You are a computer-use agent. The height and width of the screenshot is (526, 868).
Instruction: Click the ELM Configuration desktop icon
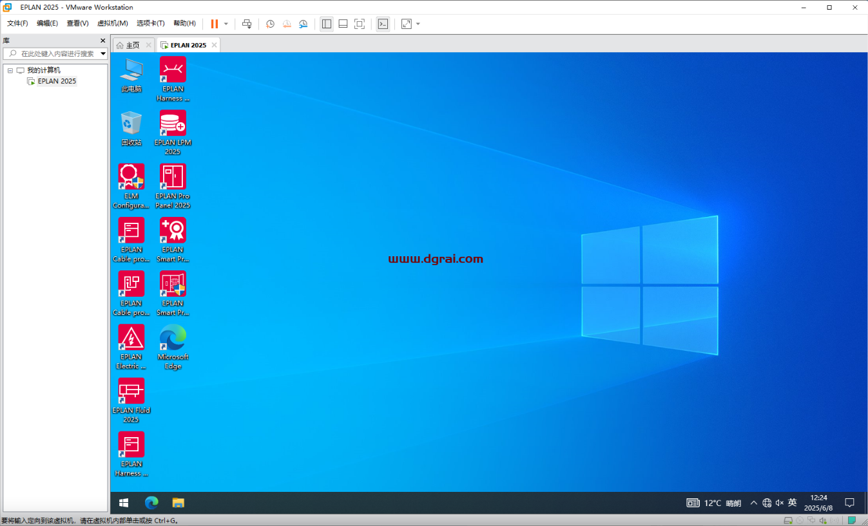[131, 177]
